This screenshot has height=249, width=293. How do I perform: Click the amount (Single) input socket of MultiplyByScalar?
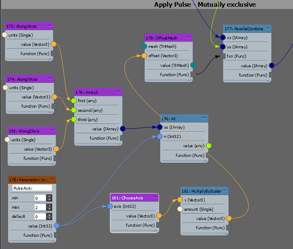point(180,209)
